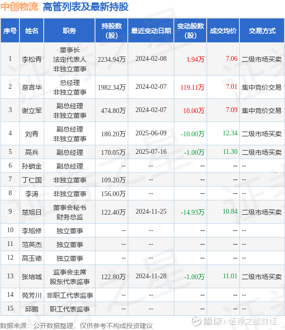Click the red change value 10.00万
Image resolution: width=285 pixels, height=330 pixels.
tap(194, 111)
